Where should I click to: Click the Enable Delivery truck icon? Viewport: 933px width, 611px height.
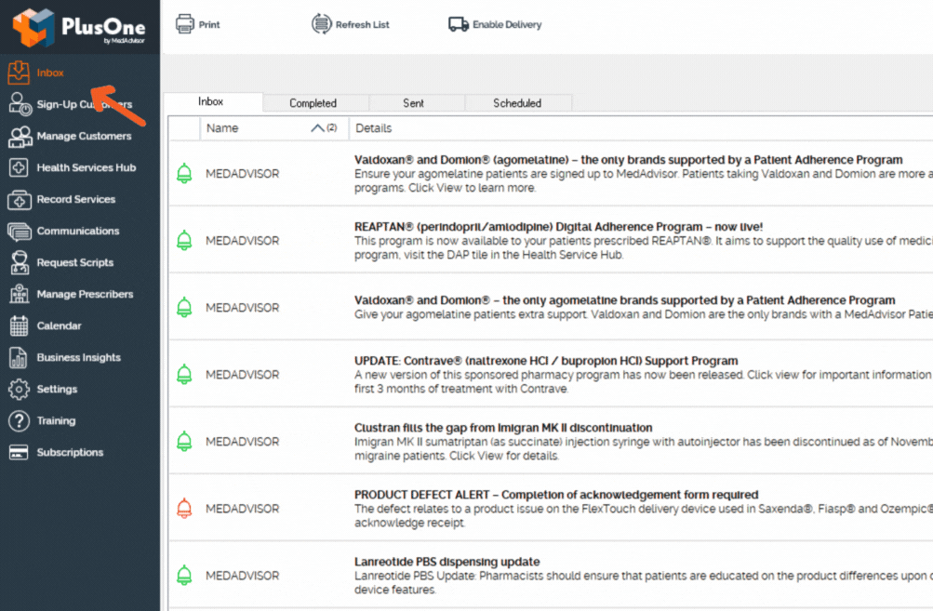tap(458, 24)
